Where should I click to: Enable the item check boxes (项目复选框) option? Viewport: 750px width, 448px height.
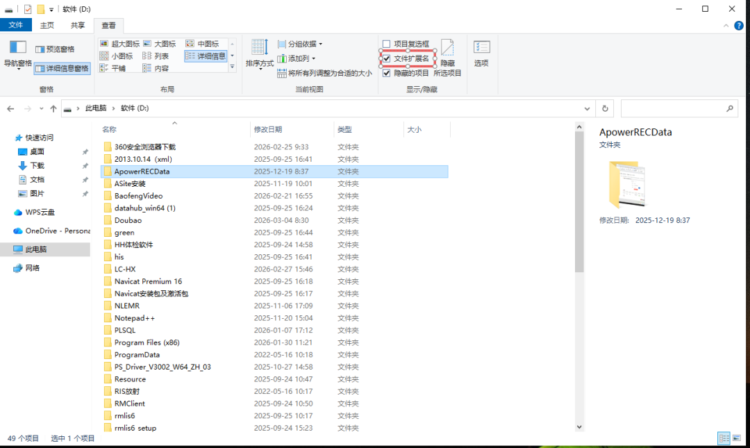click(387, 44)
